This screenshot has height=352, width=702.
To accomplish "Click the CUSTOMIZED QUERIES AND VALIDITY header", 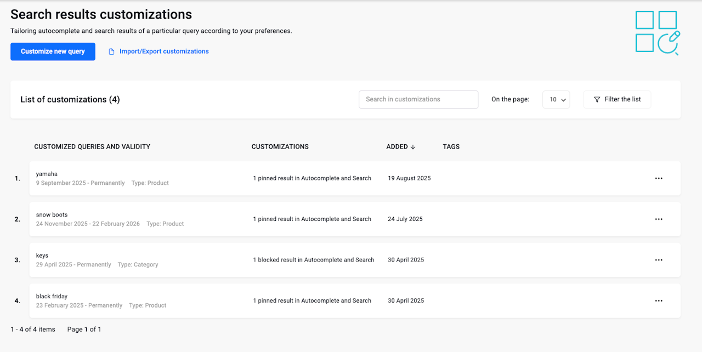I will coord(92,147).
